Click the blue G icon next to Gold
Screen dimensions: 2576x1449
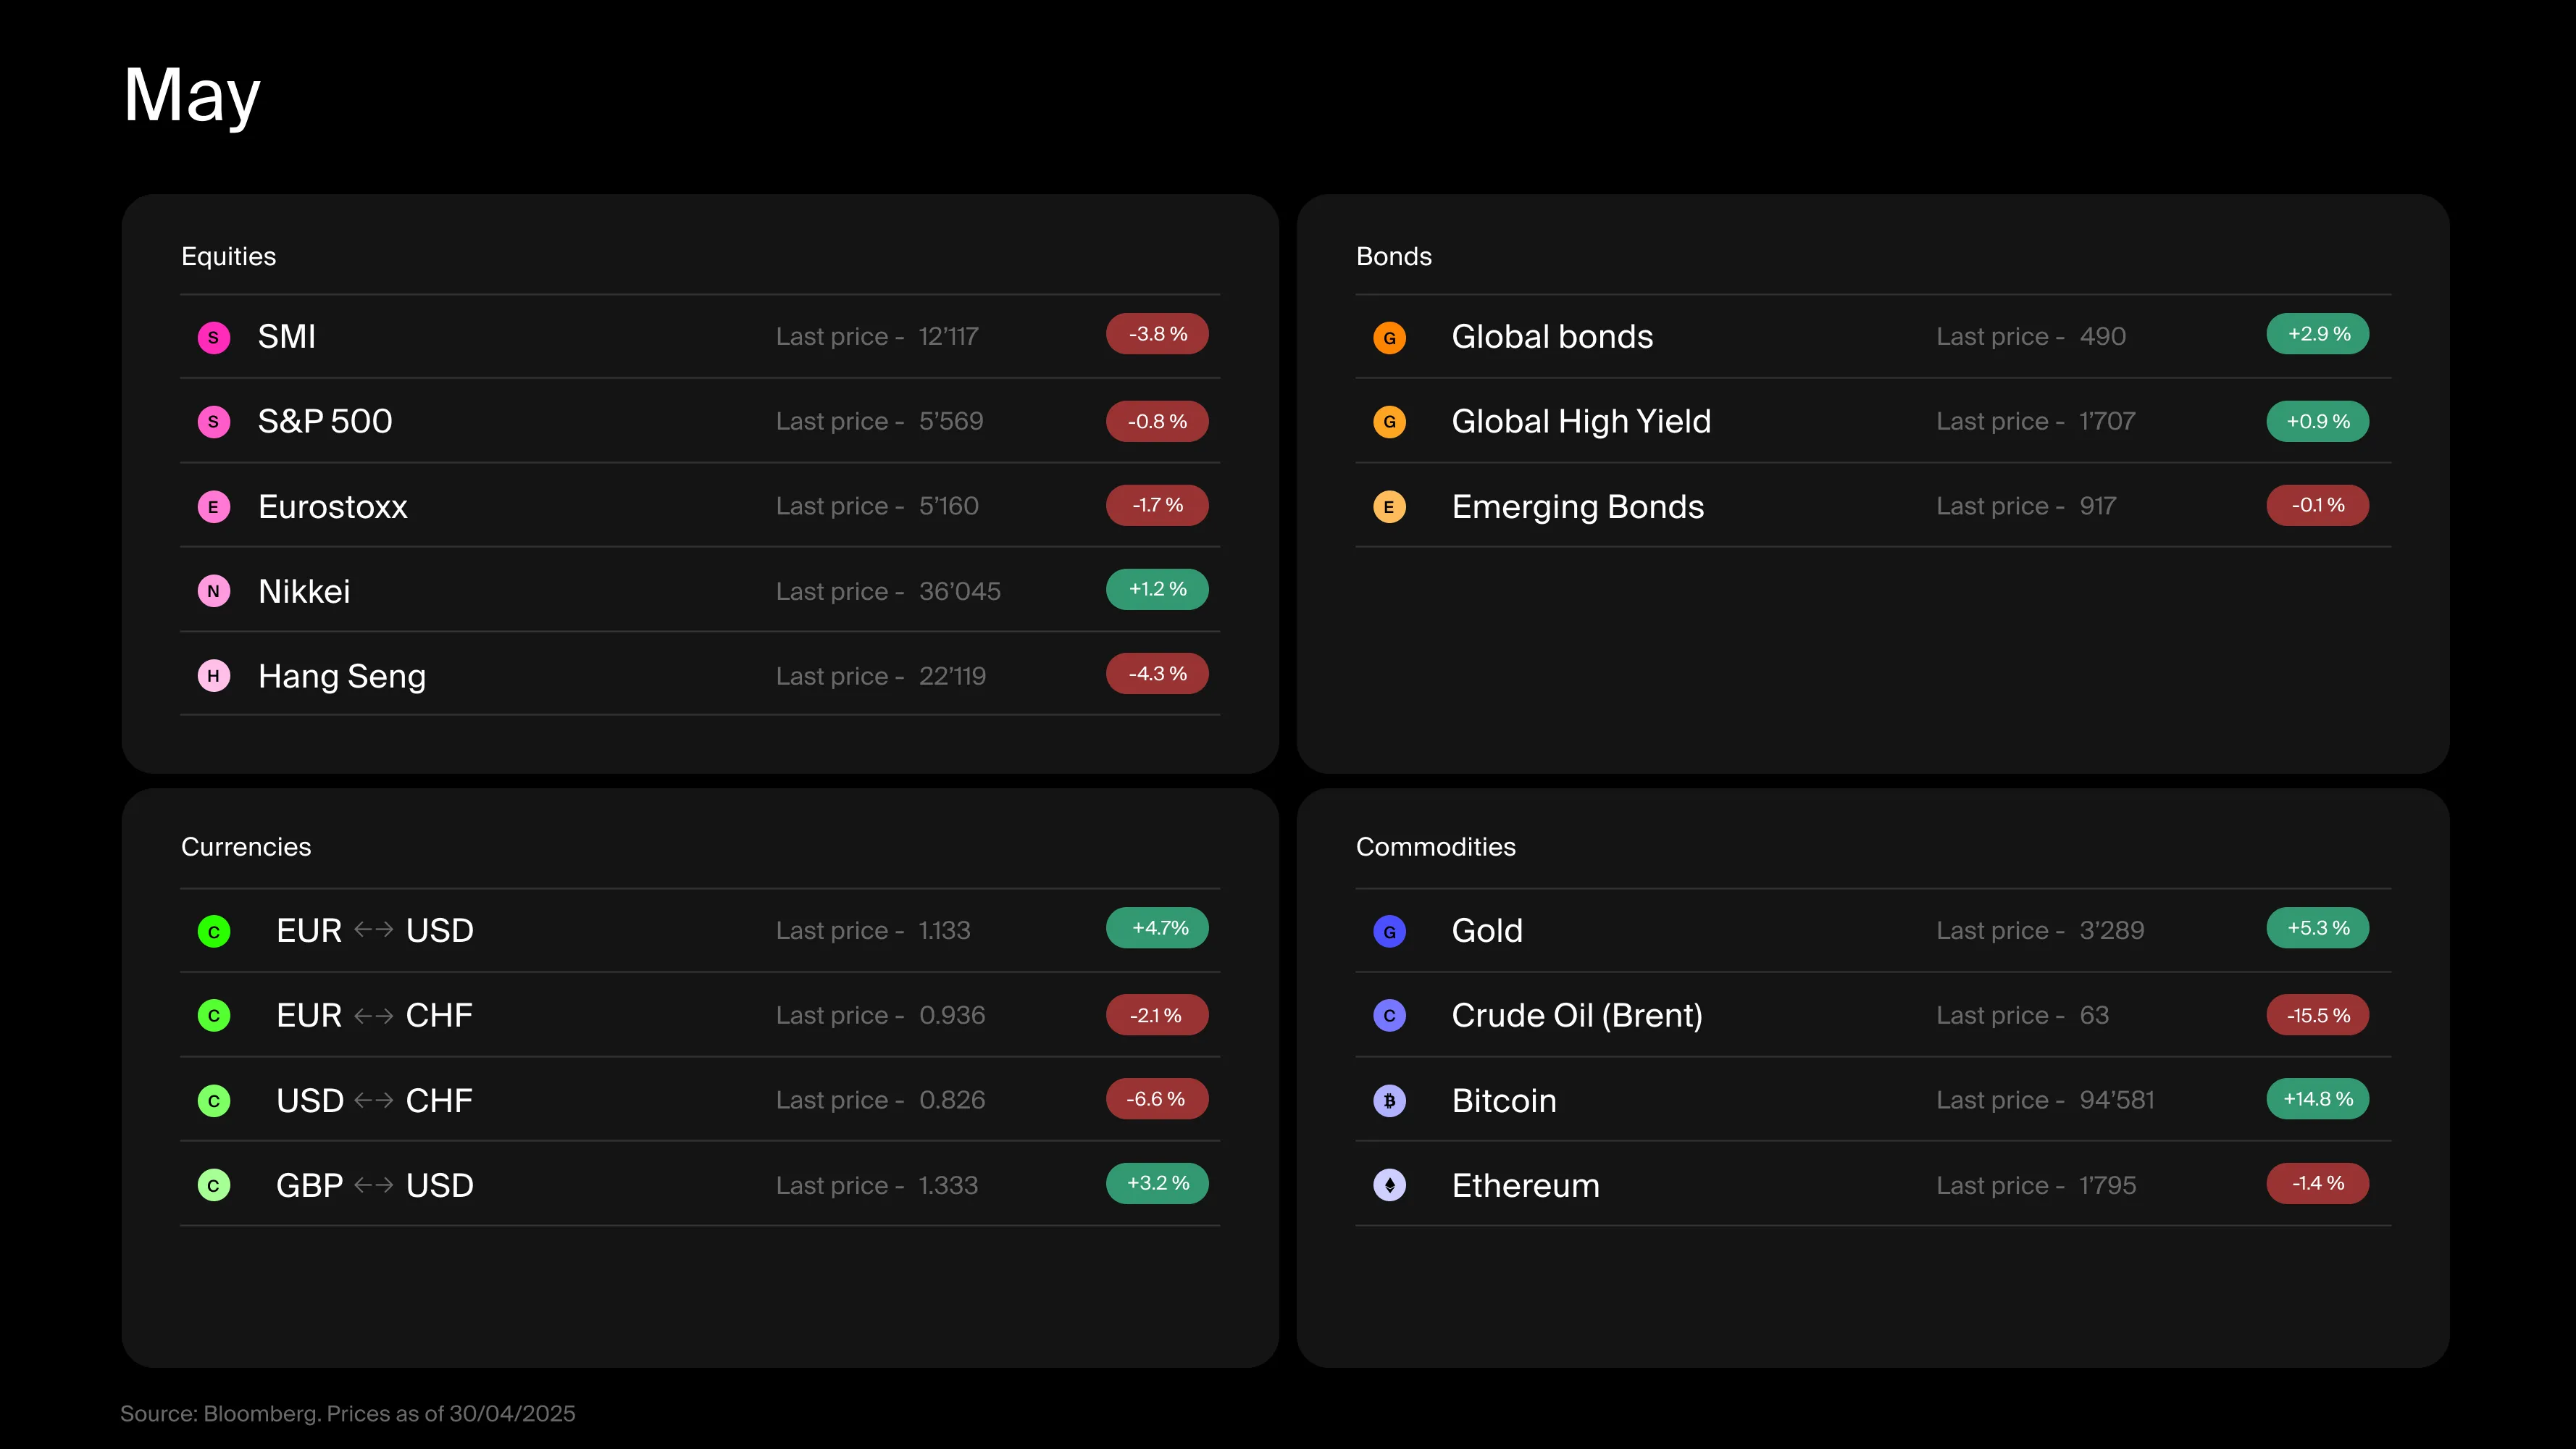1389,931
